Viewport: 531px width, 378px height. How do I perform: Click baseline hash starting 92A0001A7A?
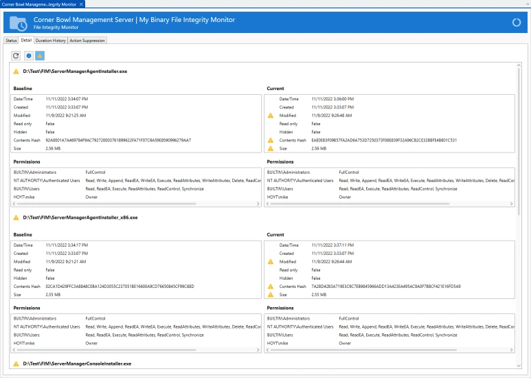pyautogui.click(x=118, y=140)
